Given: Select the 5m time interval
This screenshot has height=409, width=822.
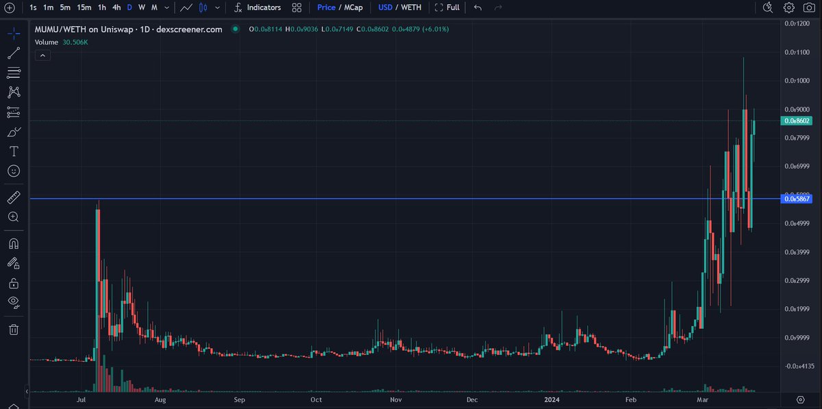Looking at the screenshot, I should click(x=64, y=8).
